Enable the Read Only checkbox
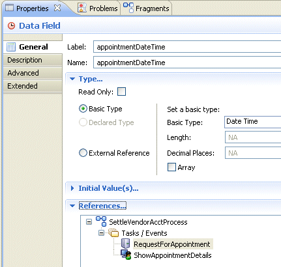Image resolution: width=281 pixels, height=267 pixels. 121,92
